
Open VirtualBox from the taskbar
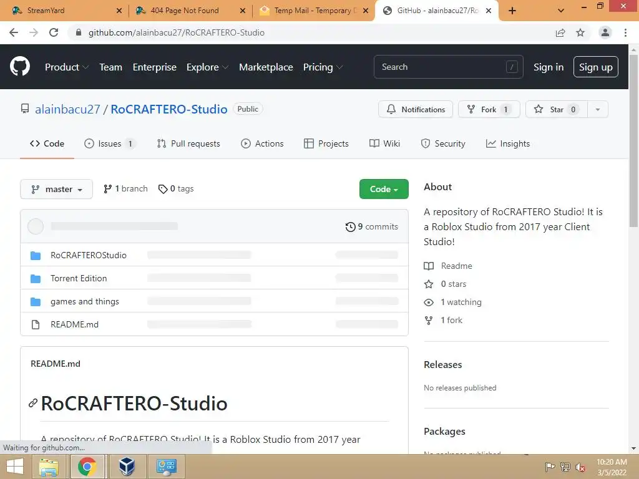point(127,467)
